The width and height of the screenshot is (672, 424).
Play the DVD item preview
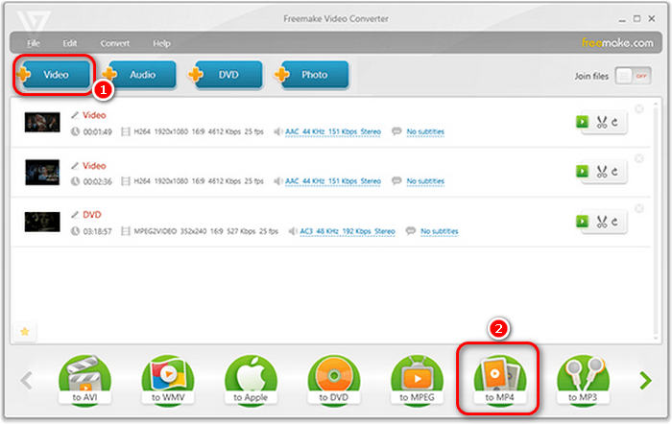click(x=582, y=222)
